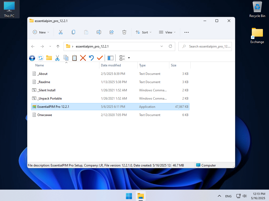Image resolution: width=269 pixels, height=201 pixels.
Task: Click the clipboard Paste classic toolbar icon
Action: [x=74, y=58]
